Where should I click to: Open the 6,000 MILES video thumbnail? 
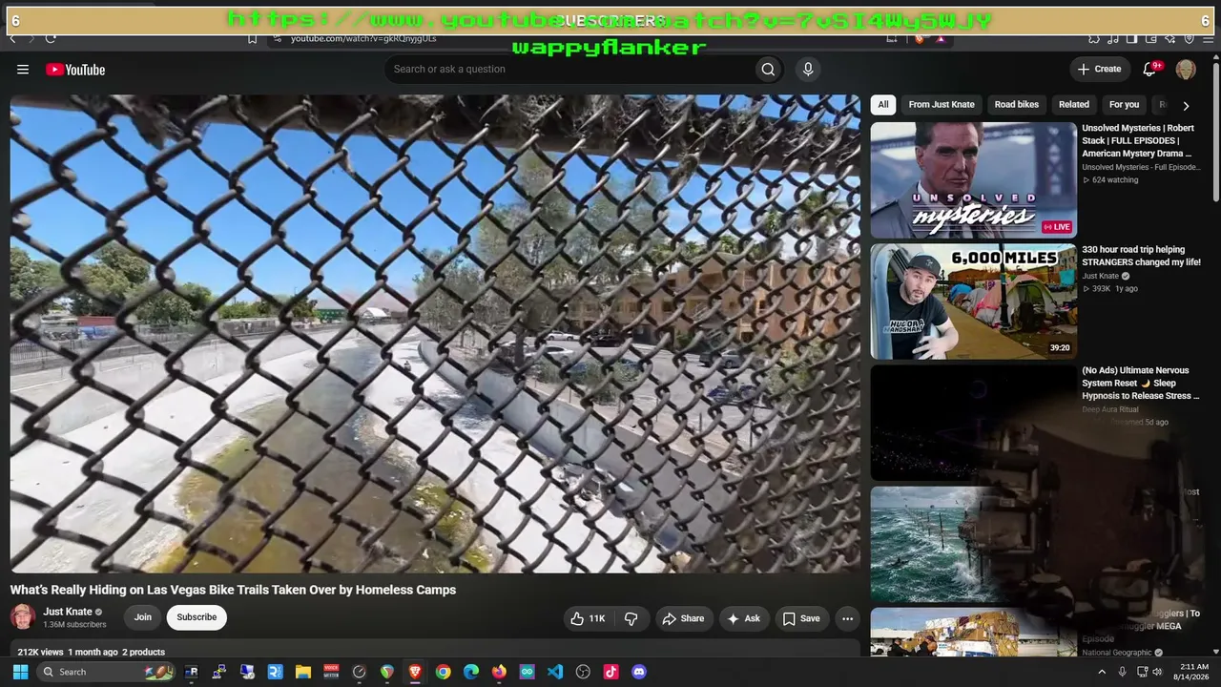[973, 302]
